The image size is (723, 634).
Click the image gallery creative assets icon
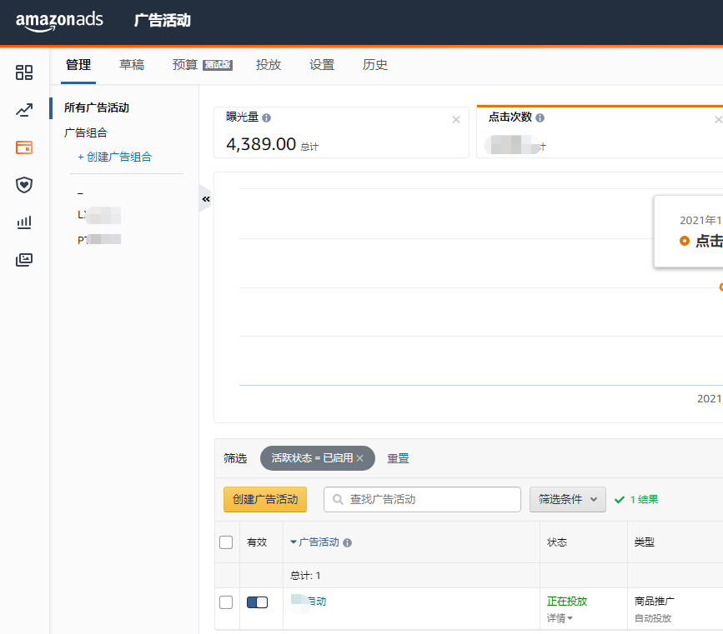click(24, 260)
